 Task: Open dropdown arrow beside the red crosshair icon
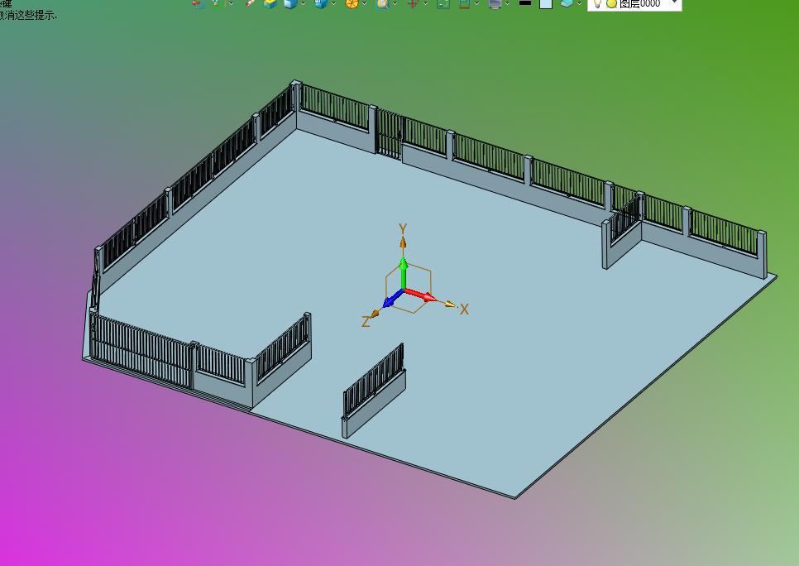coord(425,3)
